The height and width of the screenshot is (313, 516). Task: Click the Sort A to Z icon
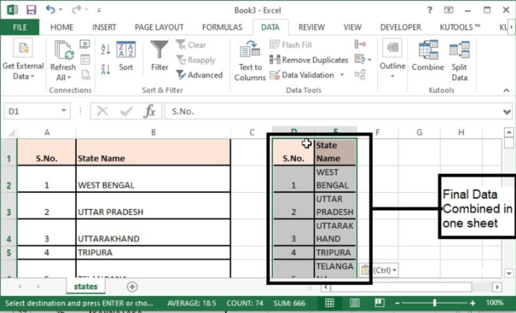(105, 50)
